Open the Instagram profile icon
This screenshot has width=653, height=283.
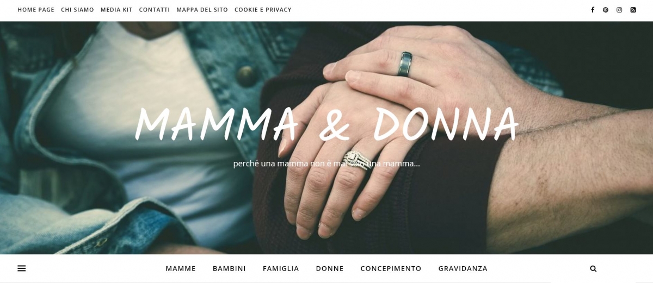coord(619,10)
